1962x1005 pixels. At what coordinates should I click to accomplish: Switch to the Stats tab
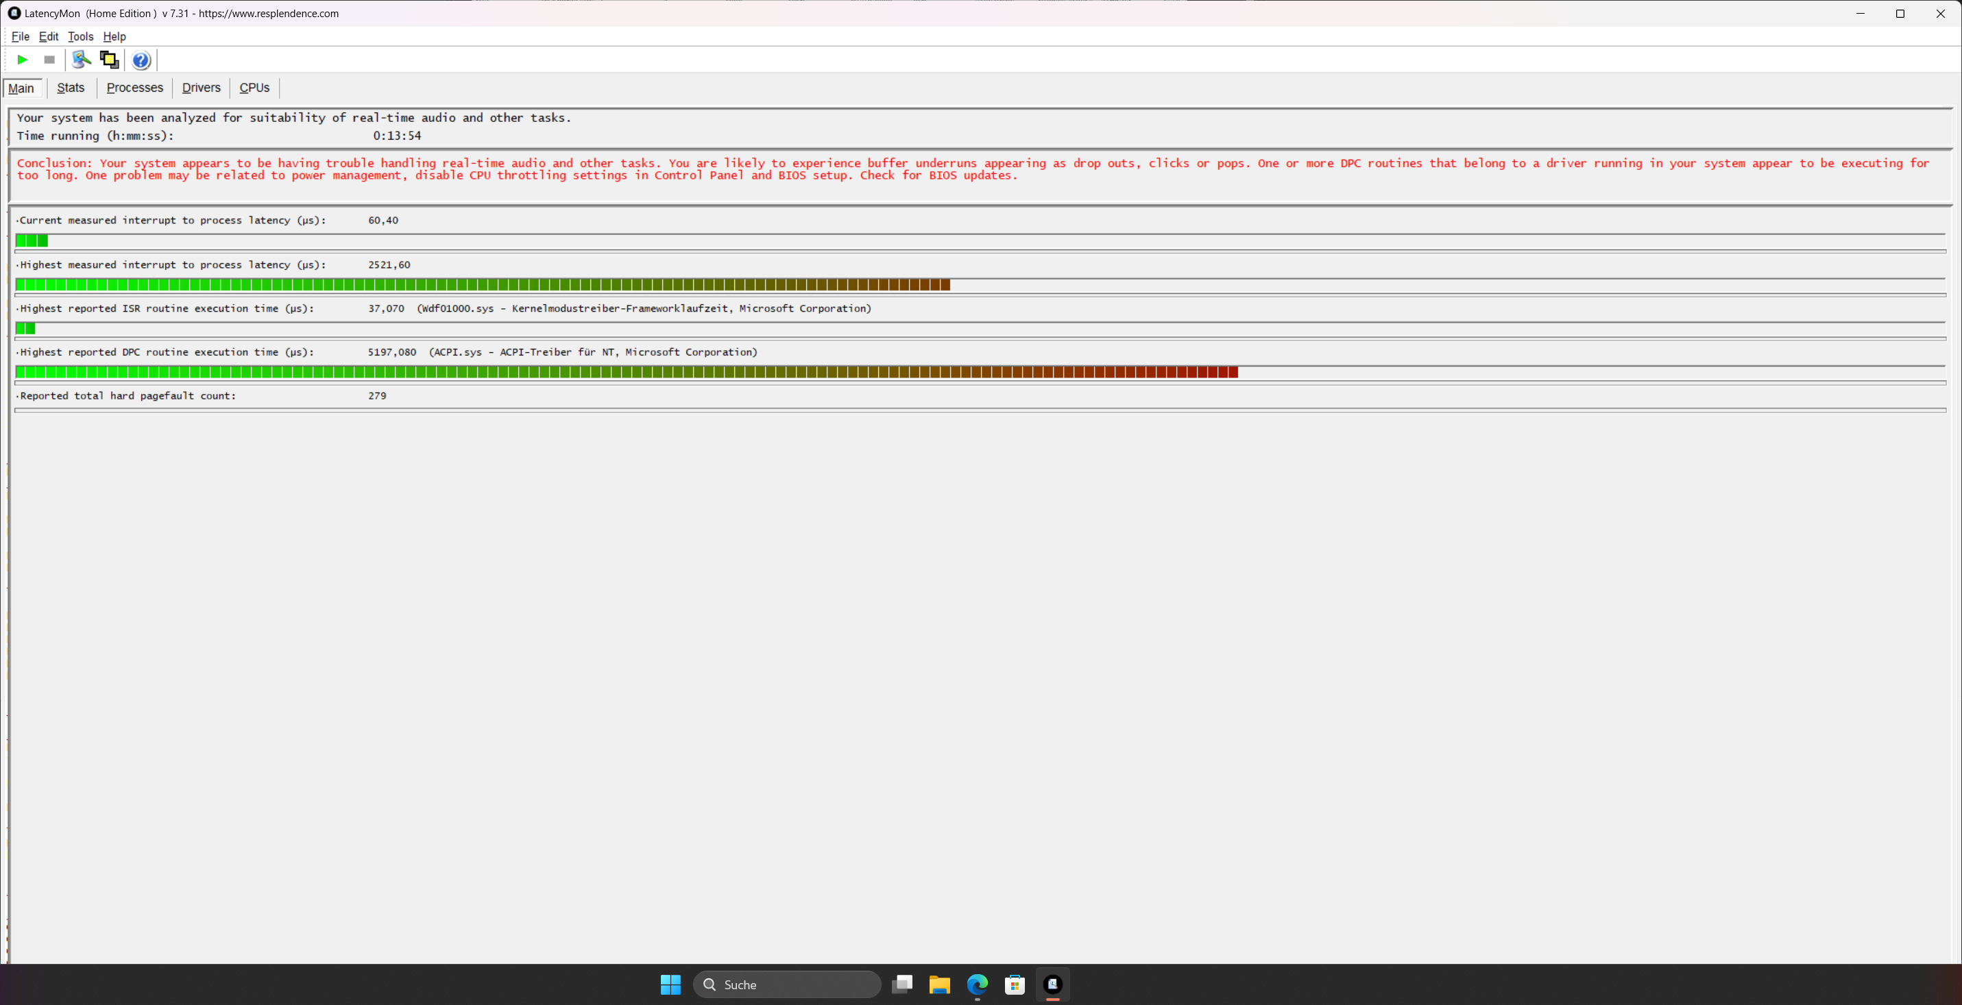point(70,88)
